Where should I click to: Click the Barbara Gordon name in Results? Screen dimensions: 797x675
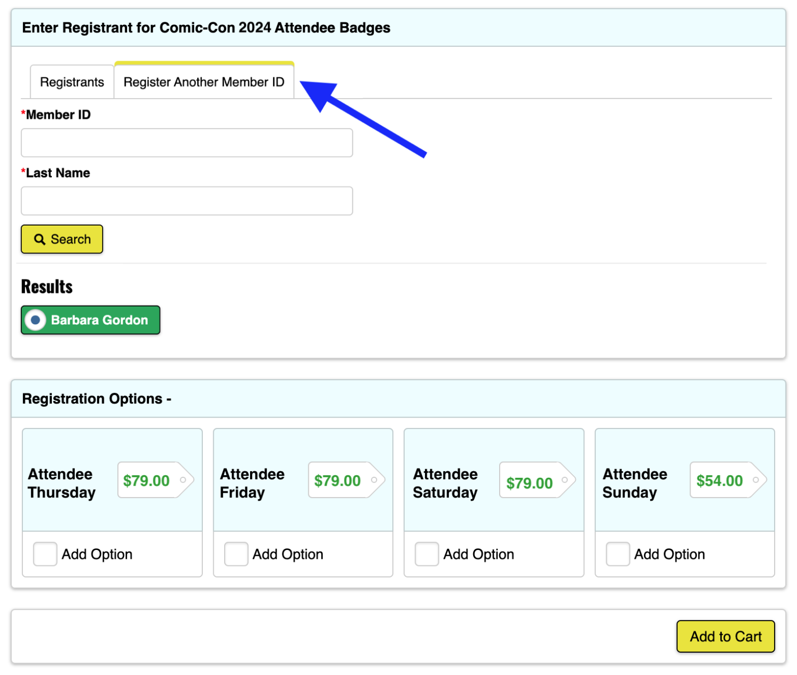[x=100, y=320]
